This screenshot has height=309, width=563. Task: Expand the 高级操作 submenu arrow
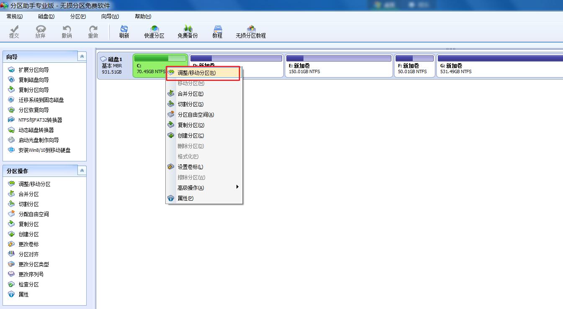click(237, 187)
